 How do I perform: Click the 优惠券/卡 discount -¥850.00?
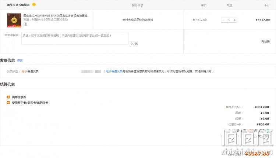[263, 125]
